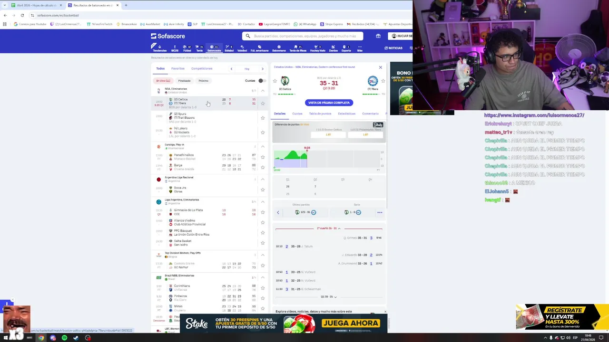Collapse the Brazil NBB Eliminatorias section
The height and width of the screenshot is (342, 609).
click(x=263, y=277)
